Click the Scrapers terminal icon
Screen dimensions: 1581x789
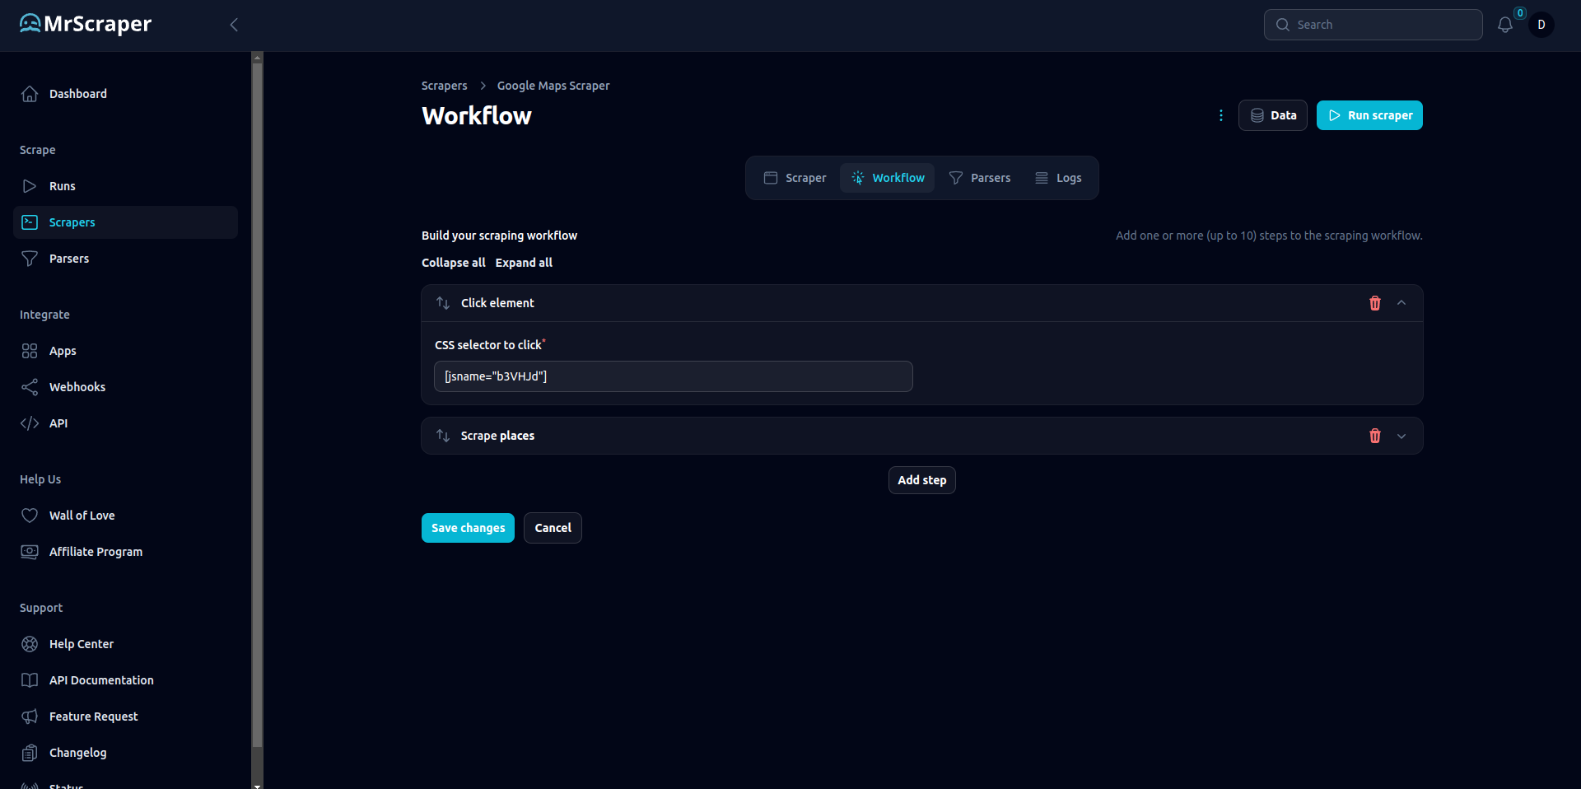[x=30, y=222]
